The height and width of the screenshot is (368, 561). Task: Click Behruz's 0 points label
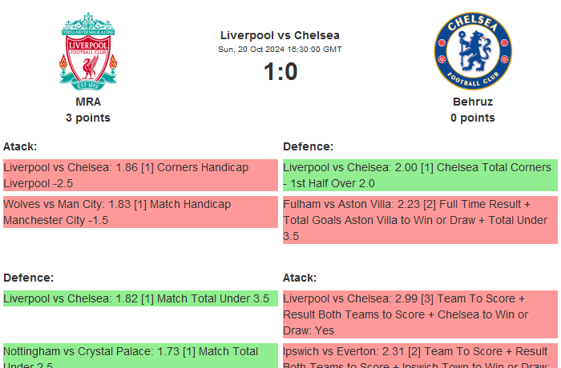(x=472, y=118)
